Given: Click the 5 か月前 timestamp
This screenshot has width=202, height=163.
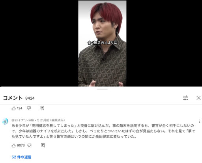Looking at the screenshot, I should pyautogui.click(x=43, y=120).
